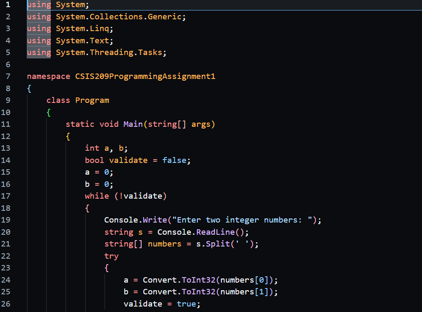Click System.Threading.Tasks in the using directive
Screen dimensions: 422x312
pyautogui.click(x=111, y=52)
